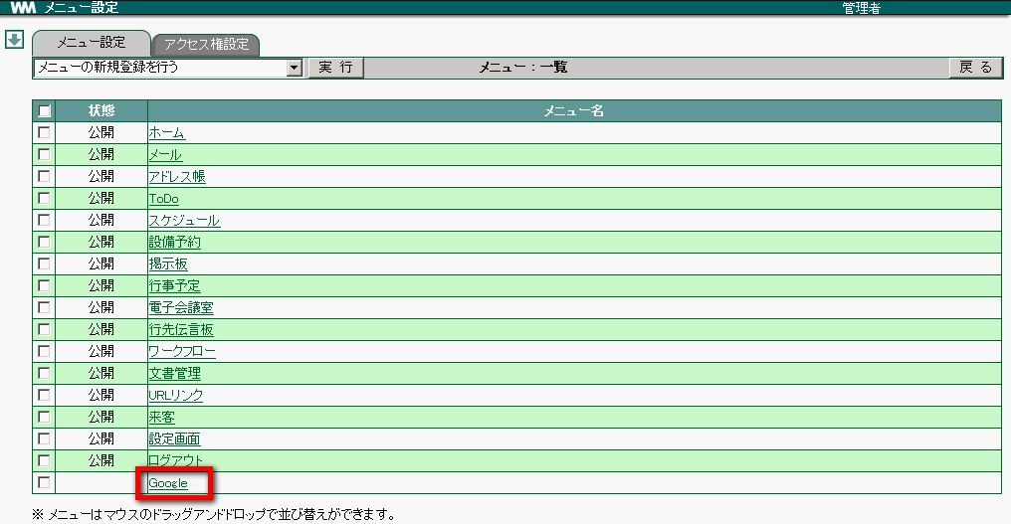The height and width of the screenshot is (524, 1011).
Task: Open the Google menu link
Action: tap(168, 483)
